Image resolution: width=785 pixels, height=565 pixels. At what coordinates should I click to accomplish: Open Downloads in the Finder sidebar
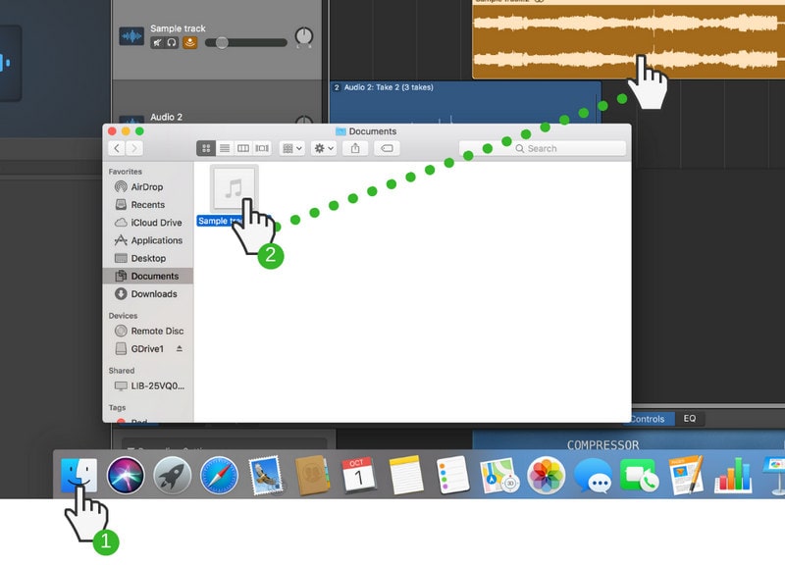(x=153, y=294)
